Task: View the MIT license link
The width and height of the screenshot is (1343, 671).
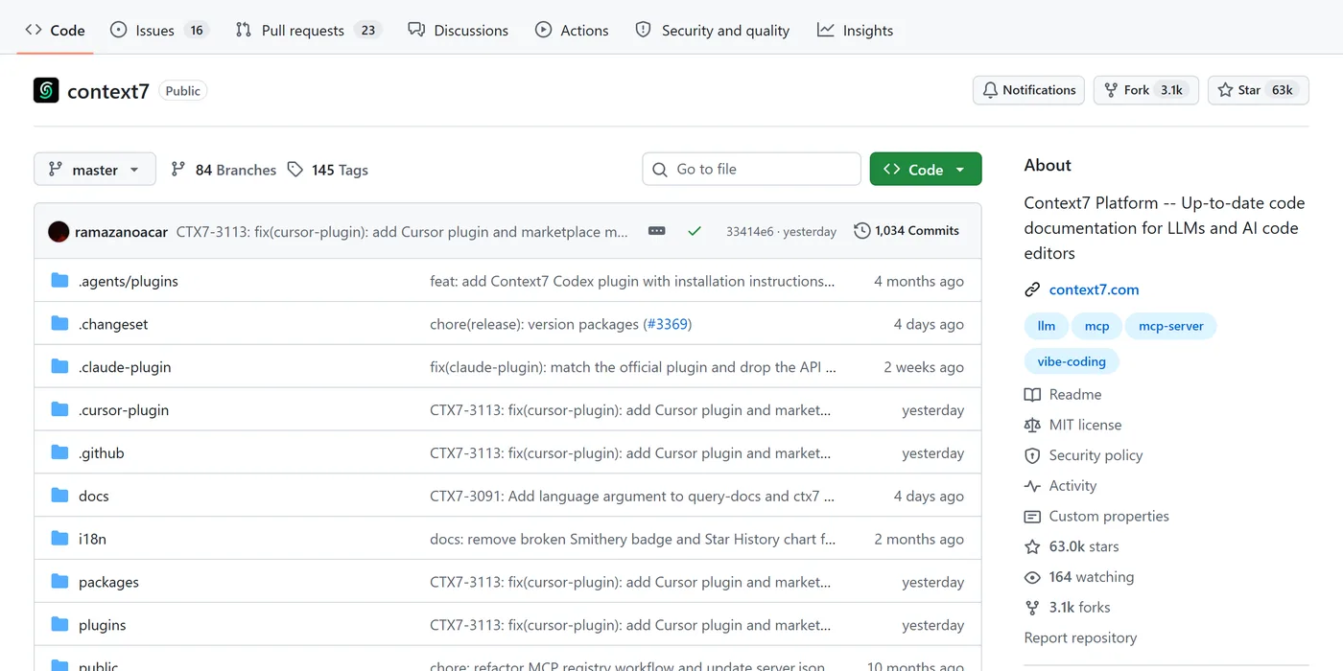Action: [x=1072, y=425]
